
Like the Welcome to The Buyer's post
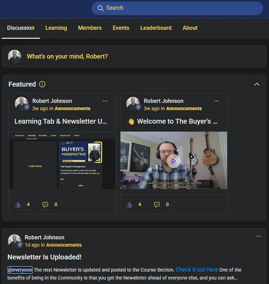tap(129, 205)
